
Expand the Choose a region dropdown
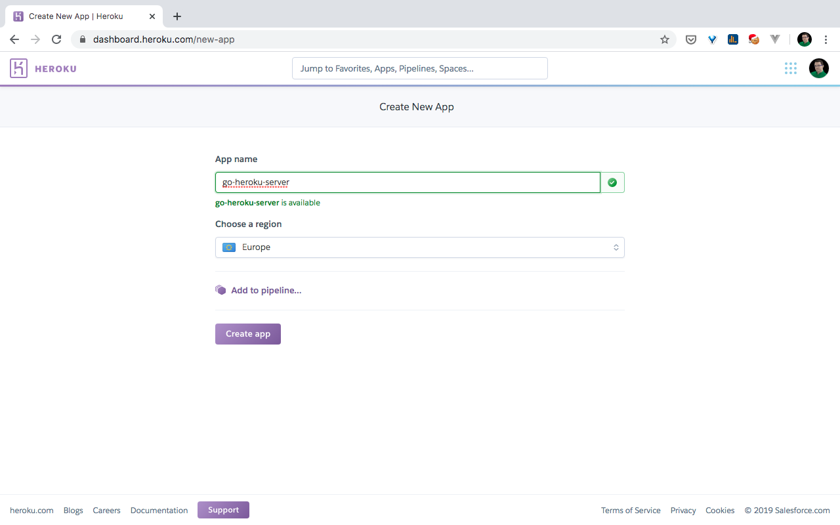(419, 247)
